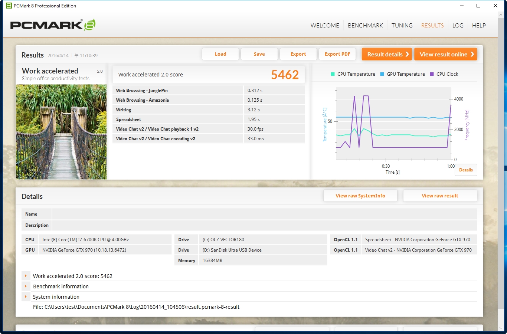Click Video Chat playback 1 v2 row
The width and height of the screenshot is (507, 334).
[209, 129]
